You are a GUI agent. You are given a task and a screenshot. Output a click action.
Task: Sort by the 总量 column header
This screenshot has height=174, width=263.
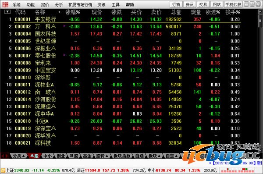[x=176, y=12]
